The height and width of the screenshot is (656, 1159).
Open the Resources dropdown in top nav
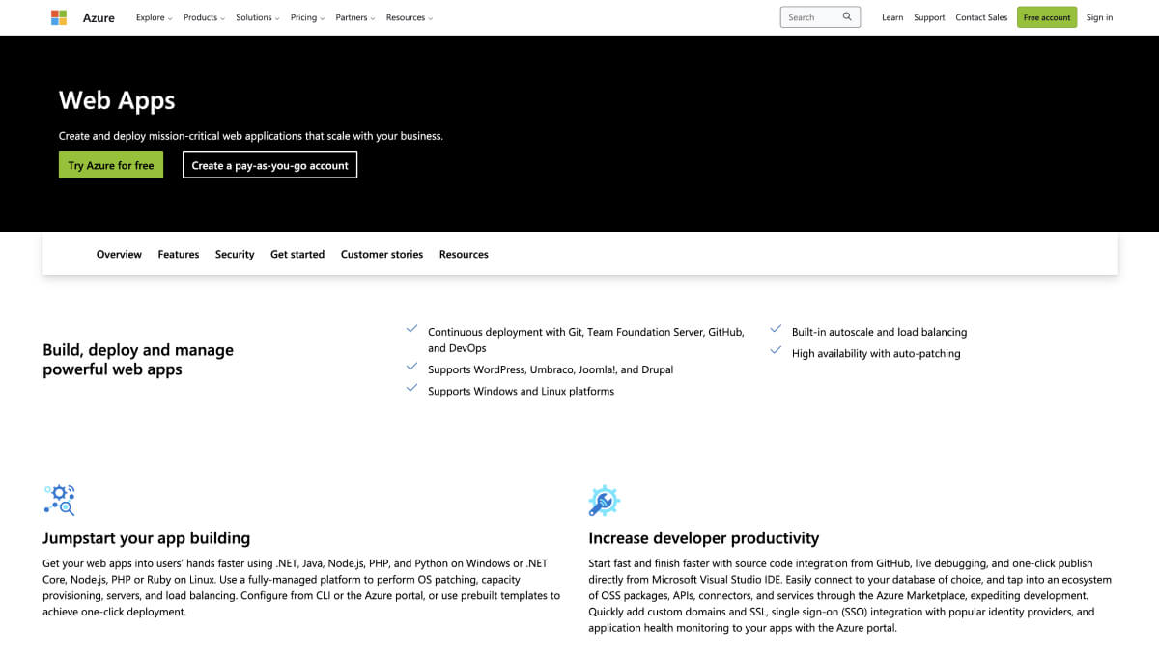click(410, 17)
